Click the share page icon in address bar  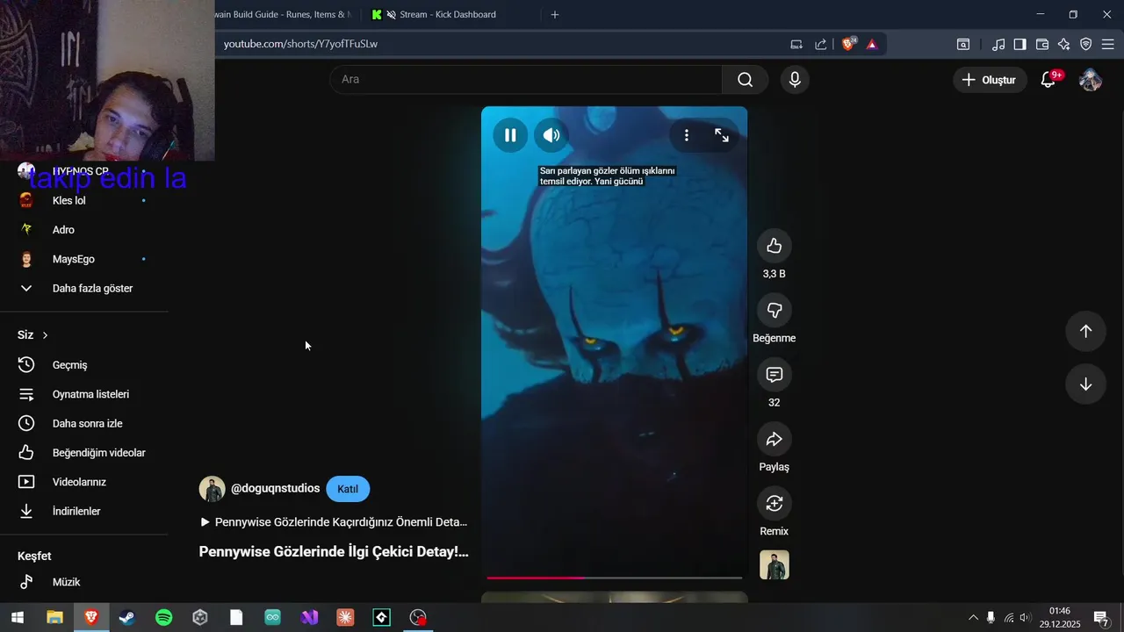click(821, 44)
